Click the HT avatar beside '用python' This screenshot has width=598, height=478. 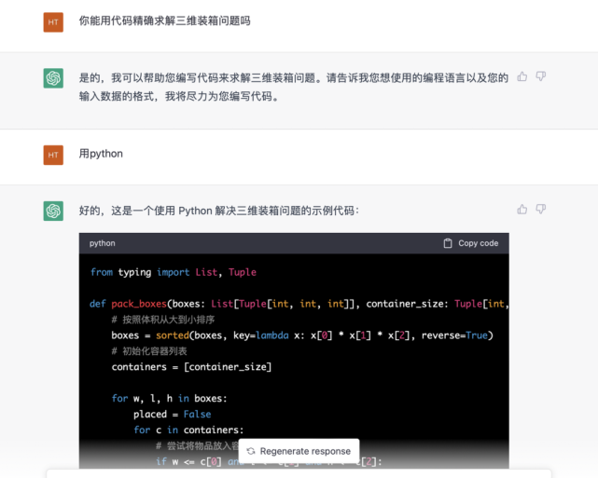coord(53,155)
